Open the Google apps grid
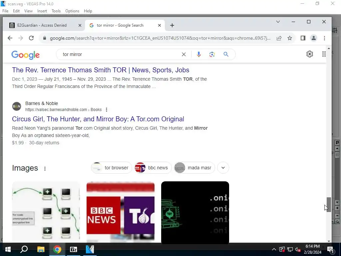The image size is (341, 256). (x=324, y=54)
